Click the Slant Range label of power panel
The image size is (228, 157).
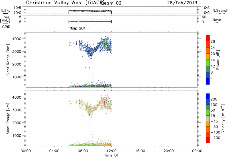click(x=8, y=60)
